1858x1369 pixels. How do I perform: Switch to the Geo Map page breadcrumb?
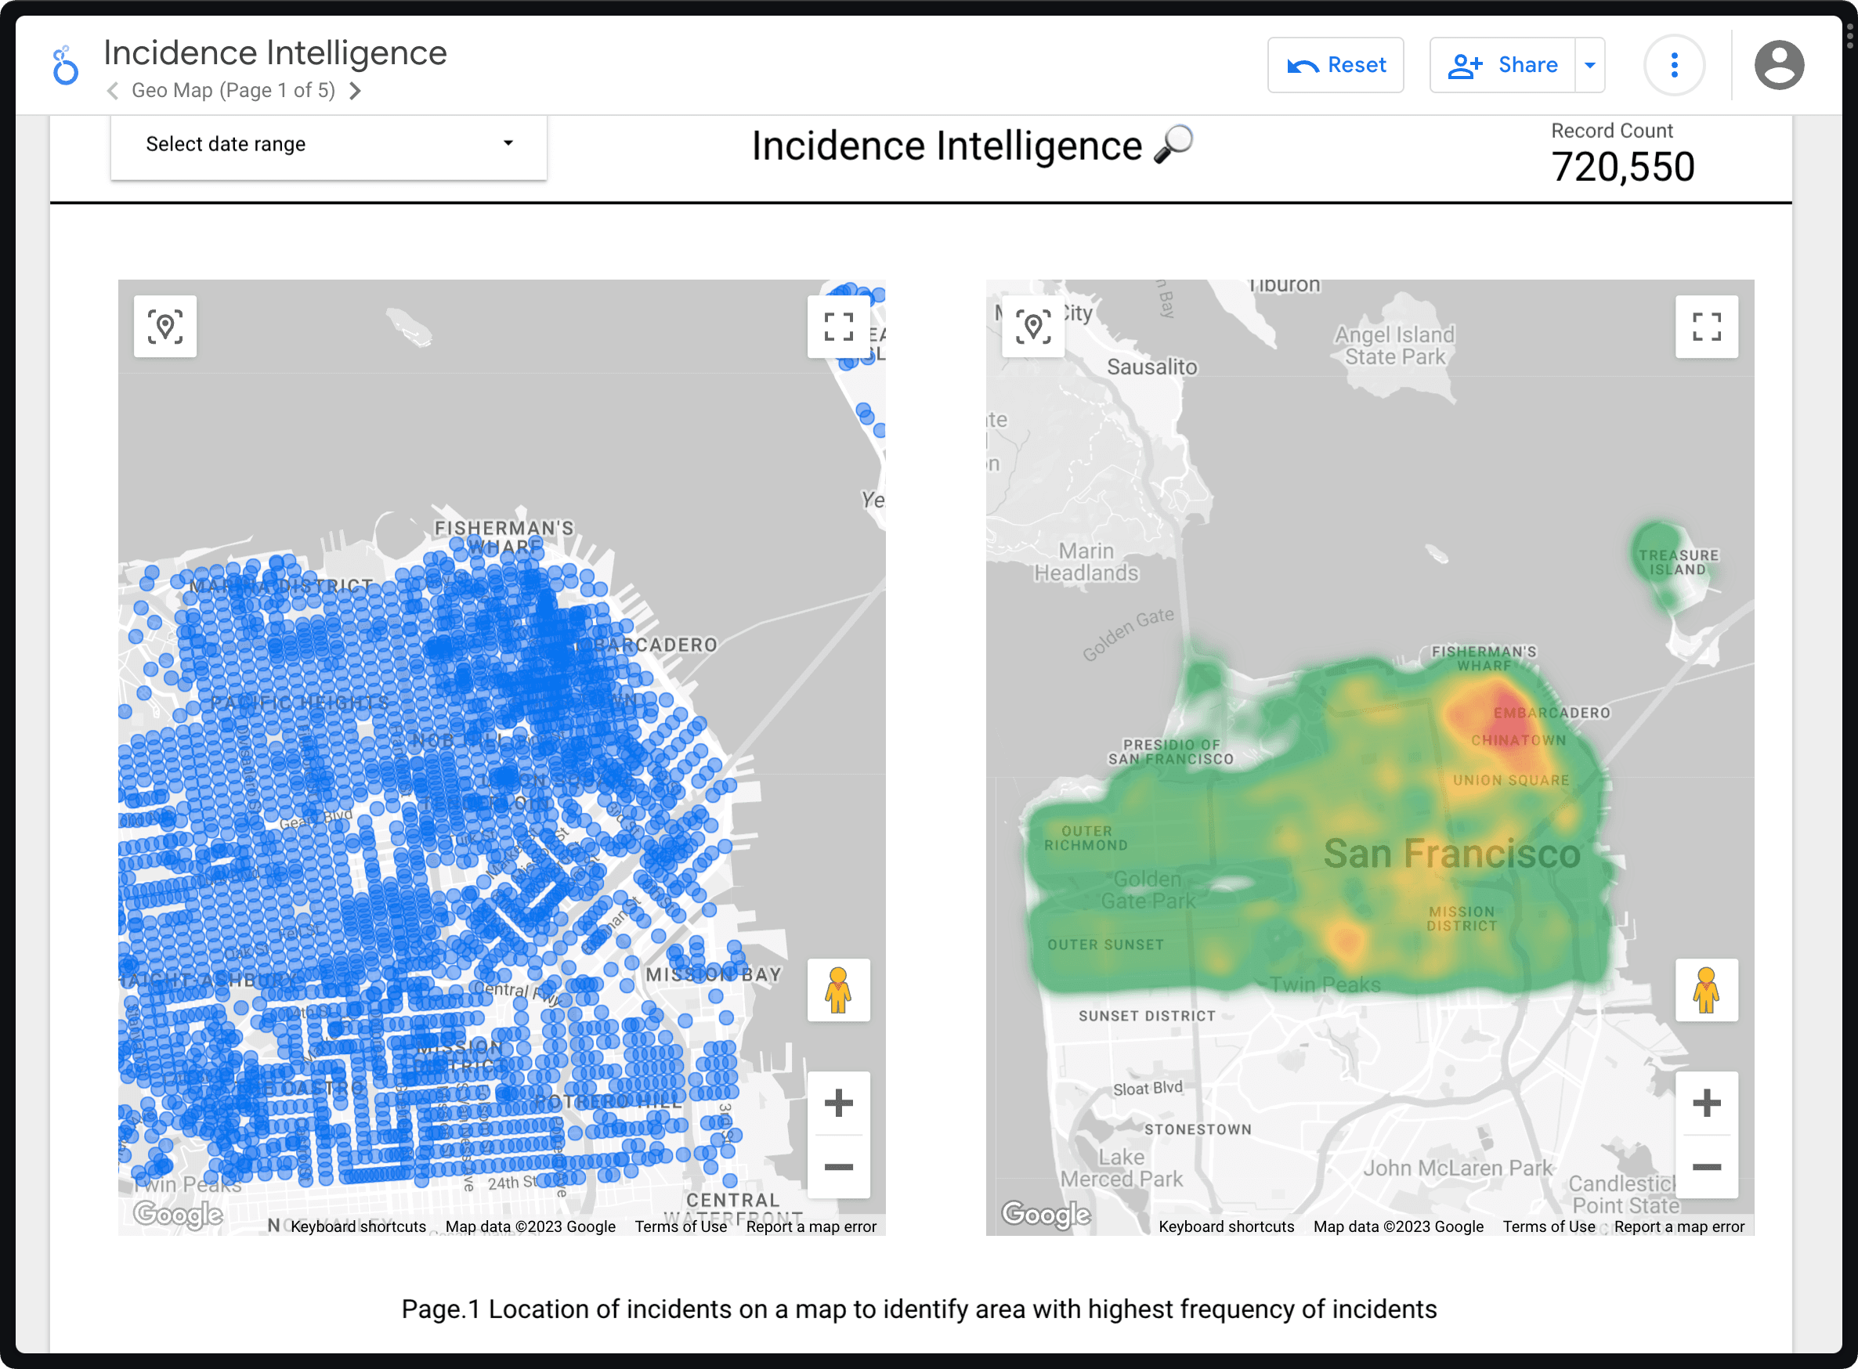[233, 90]
